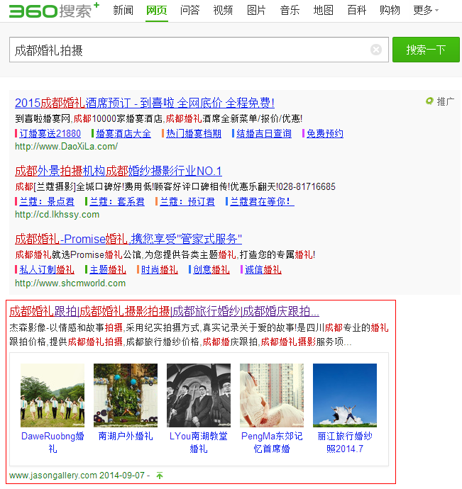Click the 婚宴酒店大全 sub-link
The height and width of the screenshot is (489, 462).
[x=123, y=133]
